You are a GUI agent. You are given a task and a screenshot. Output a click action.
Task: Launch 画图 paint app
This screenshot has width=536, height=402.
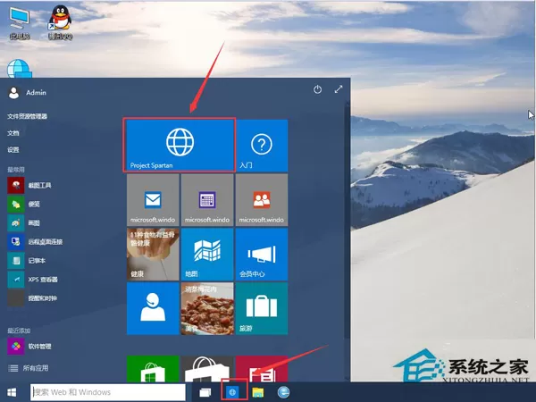(x=24, y=222)
